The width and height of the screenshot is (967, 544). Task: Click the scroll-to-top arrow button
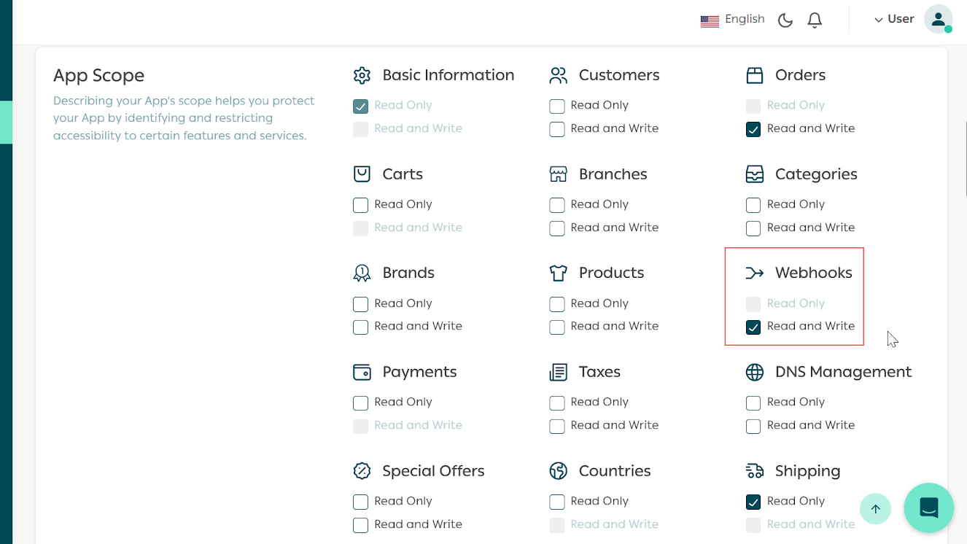coord(876,509)
